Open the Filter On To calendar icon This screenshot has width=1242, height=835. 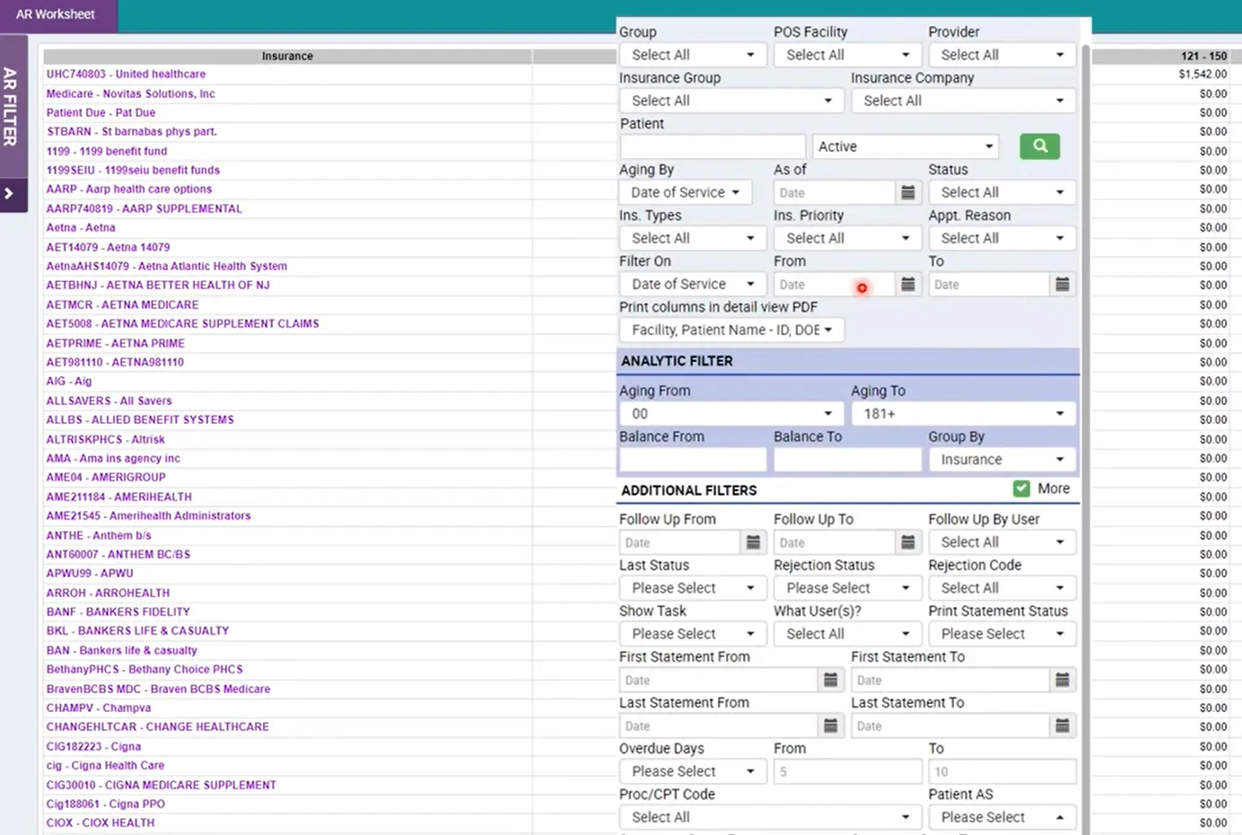[x=1063, y=284]
